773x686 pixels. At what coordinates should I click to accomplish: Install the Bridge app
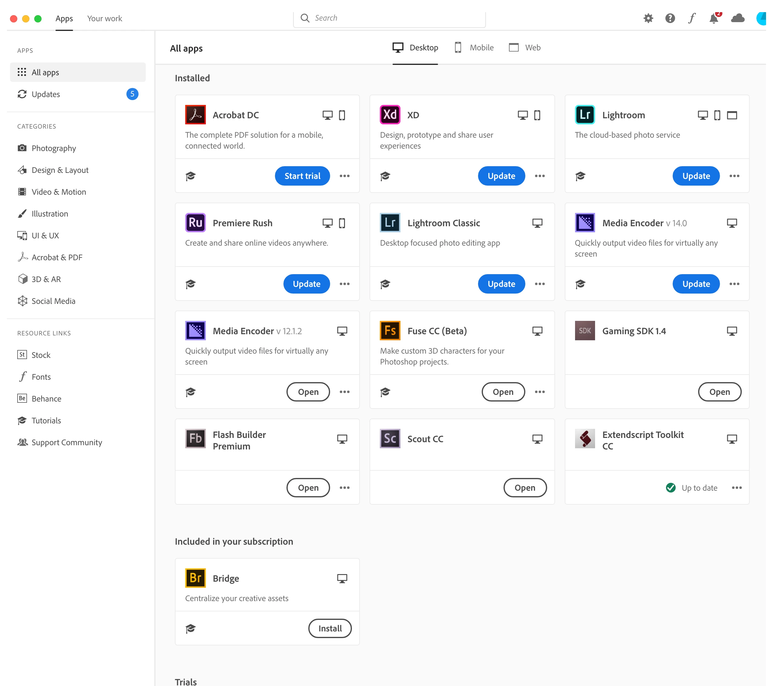[x=330, y=628]
